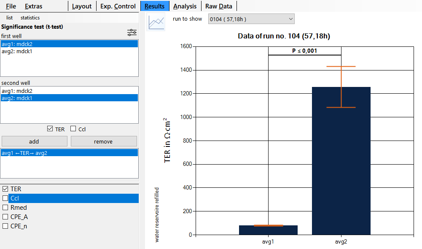Open the Exp. Control tab
This screenshot has height=249, width=422.
(118, 6)
